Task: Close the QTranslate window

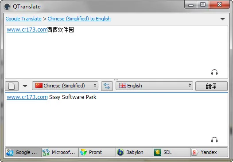Action: pos(219,5)
